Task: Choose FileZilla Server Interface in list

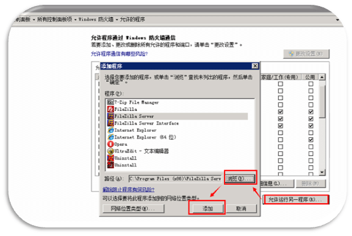Action: click(143, 123)
